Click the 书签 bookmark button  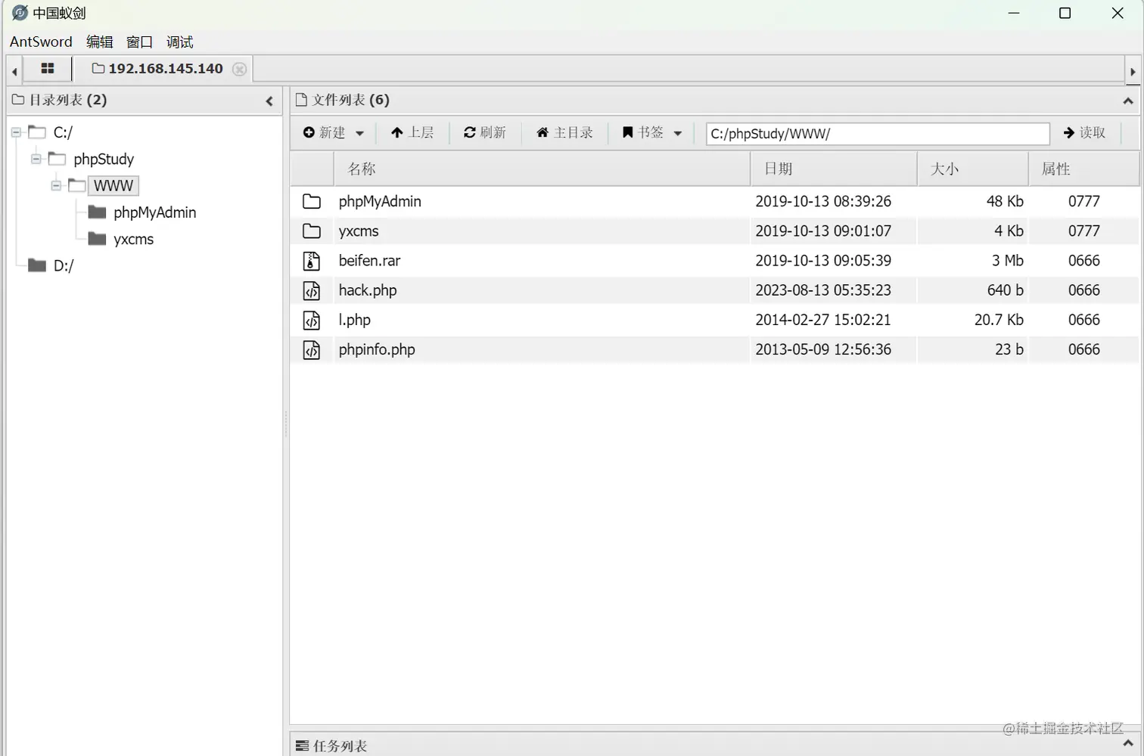(642, 132)
